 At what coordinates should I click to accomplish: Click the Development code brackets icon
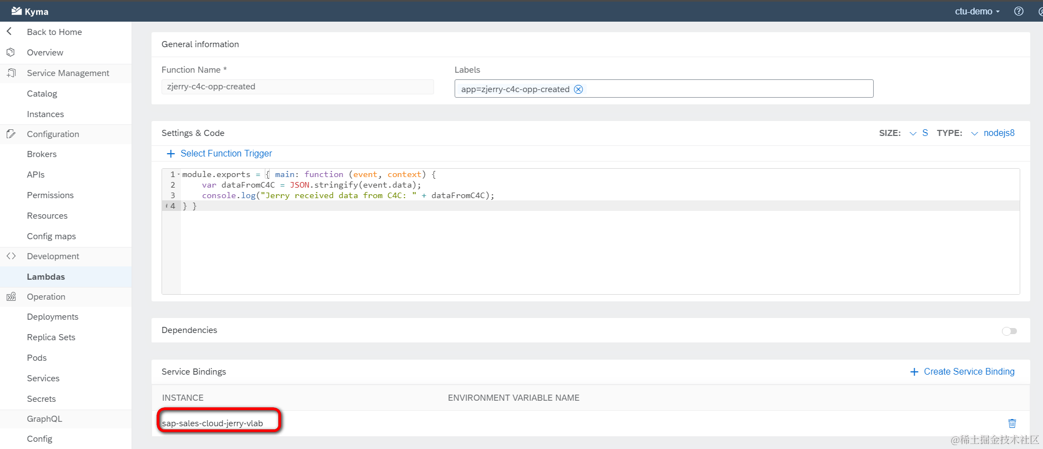point(11,256)
